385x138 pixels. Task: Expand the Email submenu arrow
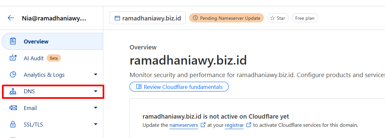pos(96,108)
